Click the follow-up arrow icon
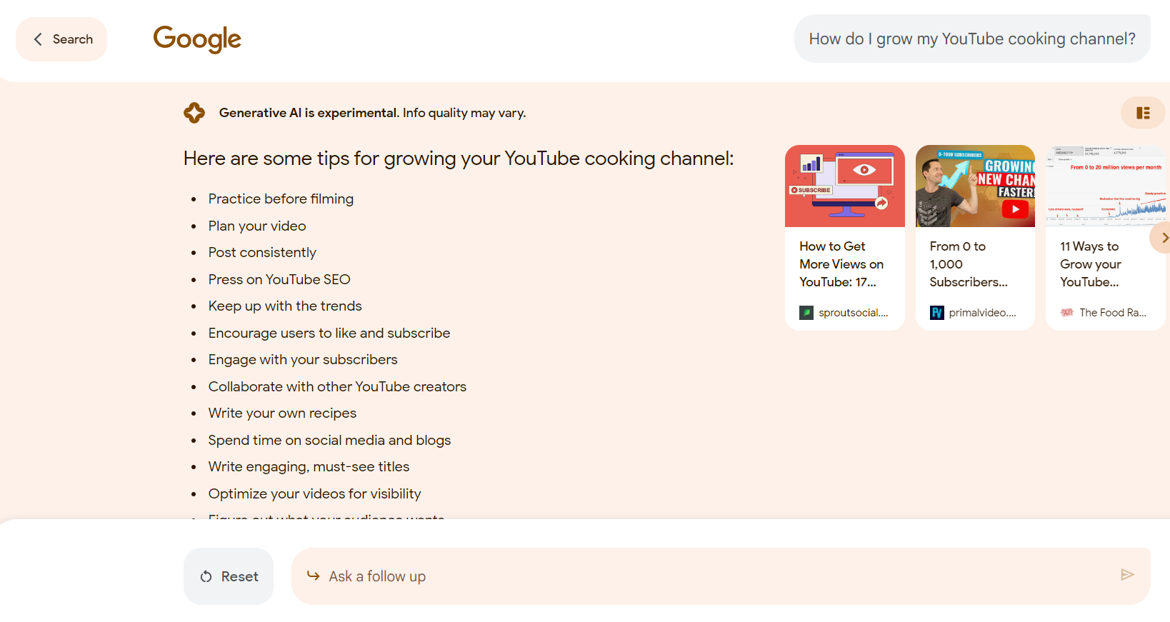The height and width of the screenshot is (622, 1170). pyautogui.click(x=313, y=576)
